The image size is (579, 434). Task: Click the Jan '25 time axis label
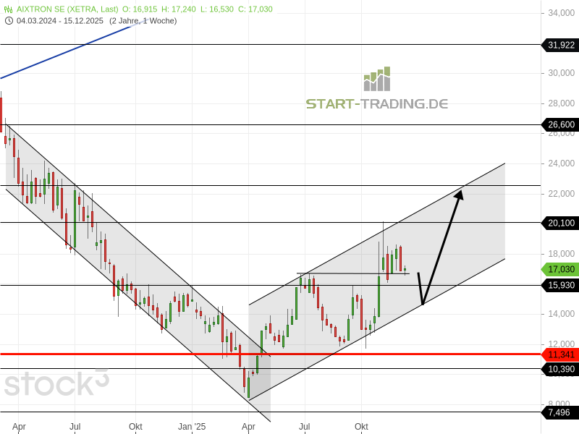coord(192,427)
